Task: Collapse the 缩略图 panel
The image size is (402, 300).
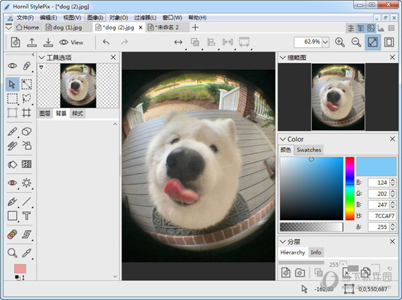Action: point(283,58)
